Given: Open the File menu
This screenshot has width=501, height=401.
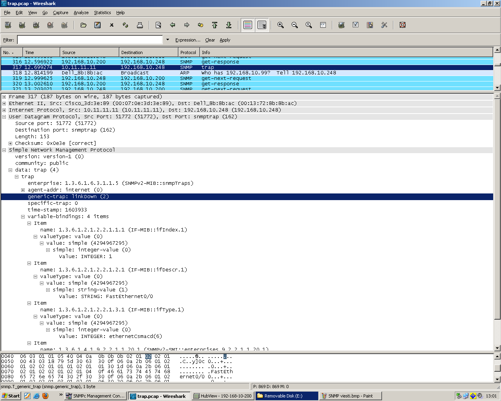Looking at the screenshot, I should tap(7, 13).
